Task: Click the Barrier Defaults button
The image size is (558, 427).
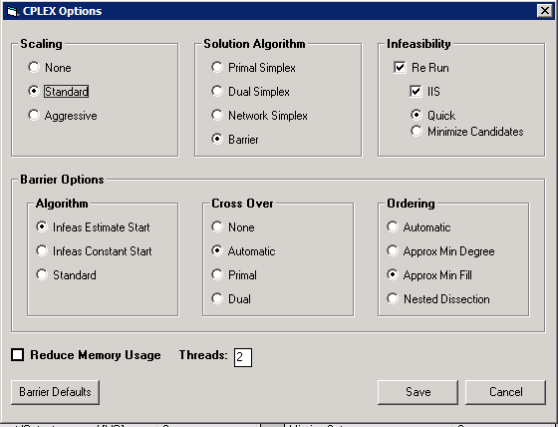Action: coord(55,392)
